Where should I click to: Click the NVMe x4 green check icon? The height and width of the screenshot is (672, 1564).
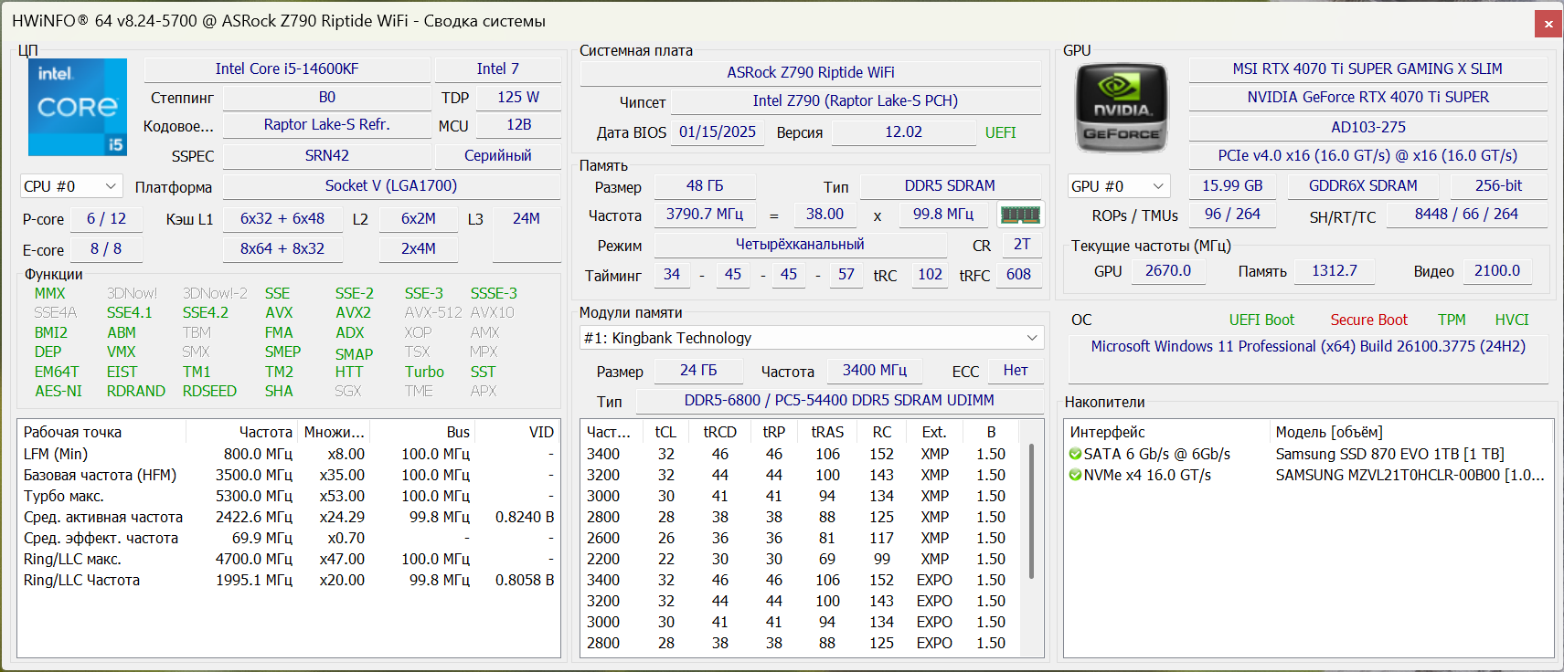tap(1076, 475)
